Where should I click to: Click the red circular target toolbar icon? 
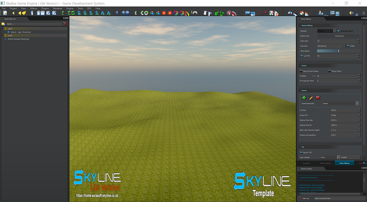(229, 13)
